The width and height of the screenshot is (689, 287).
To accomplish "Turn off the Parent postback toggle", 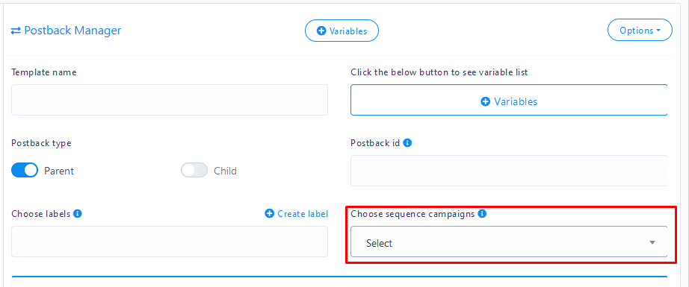I will point(25,170).
